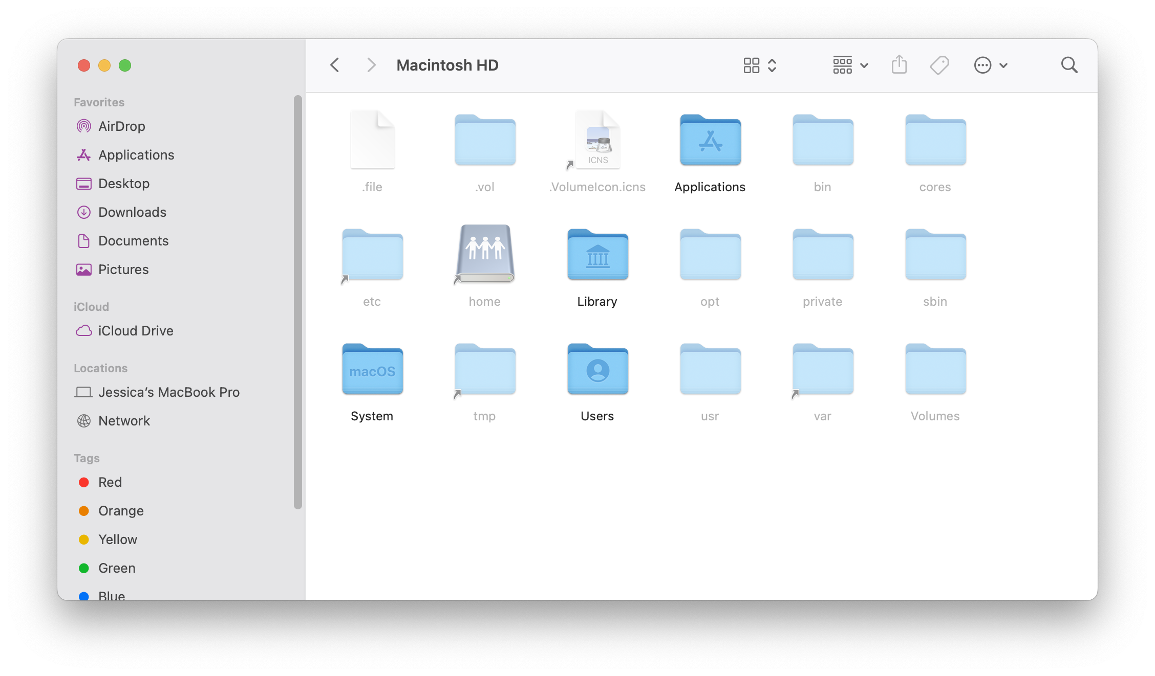Click the sidebar vertical scrollbar
The width and height of the screenshot is (1155, 676).
click(x=298, y=302)
